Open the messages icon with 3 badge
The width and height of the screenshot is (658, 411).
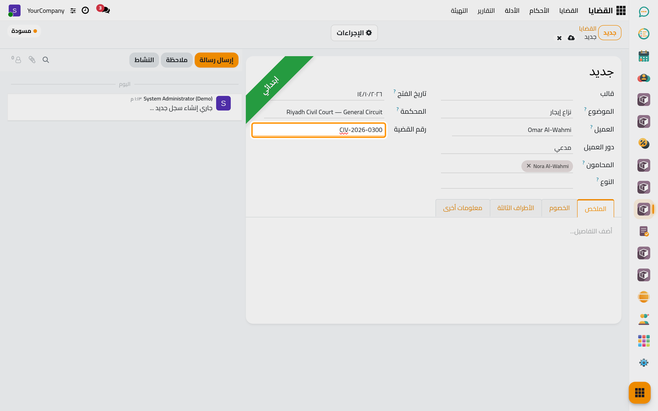(x=104, y=10)
